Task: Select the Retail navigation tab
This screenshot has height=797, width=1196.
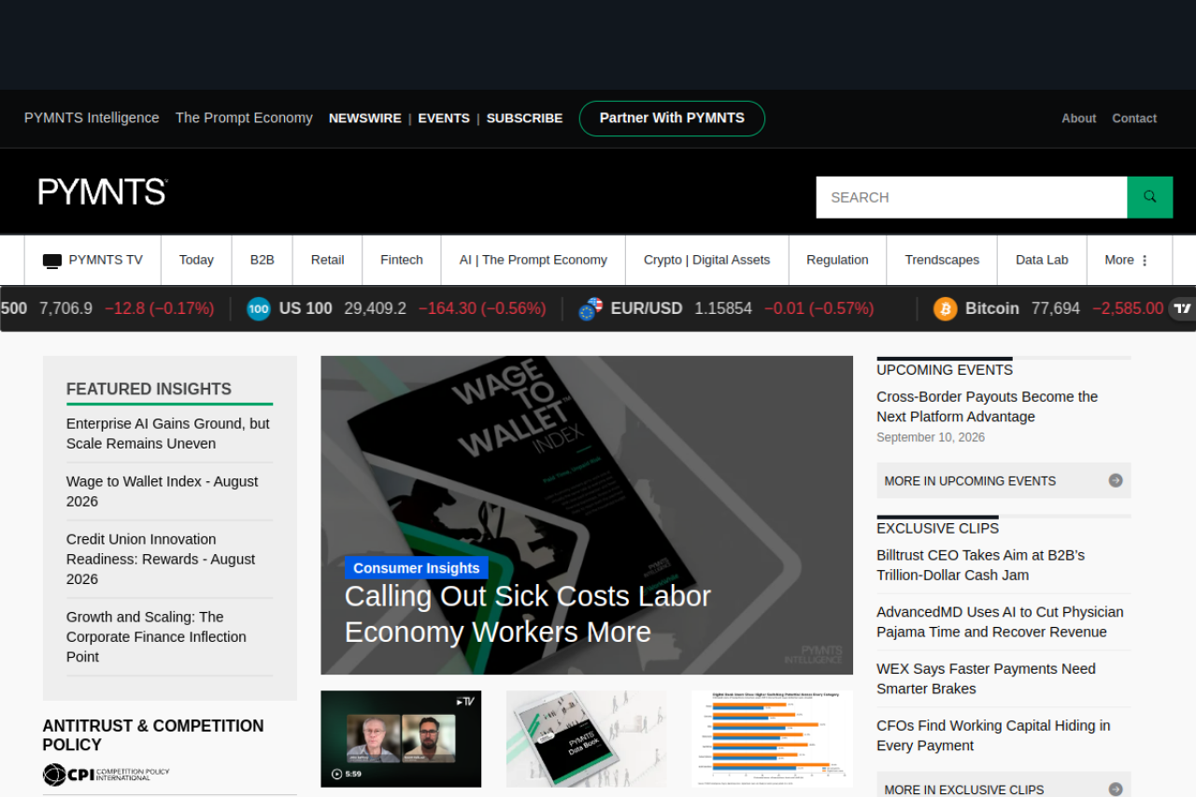Action: click(328, 260)
